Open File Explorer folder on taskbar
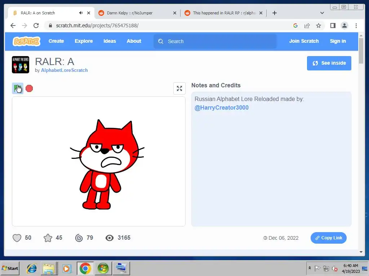 49,268
